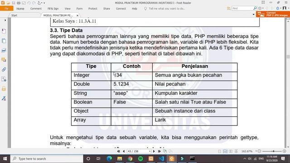This screenshot has width=290, height=163.
Task: Open the Windows Start menu
Action: [x=5, y=158]
